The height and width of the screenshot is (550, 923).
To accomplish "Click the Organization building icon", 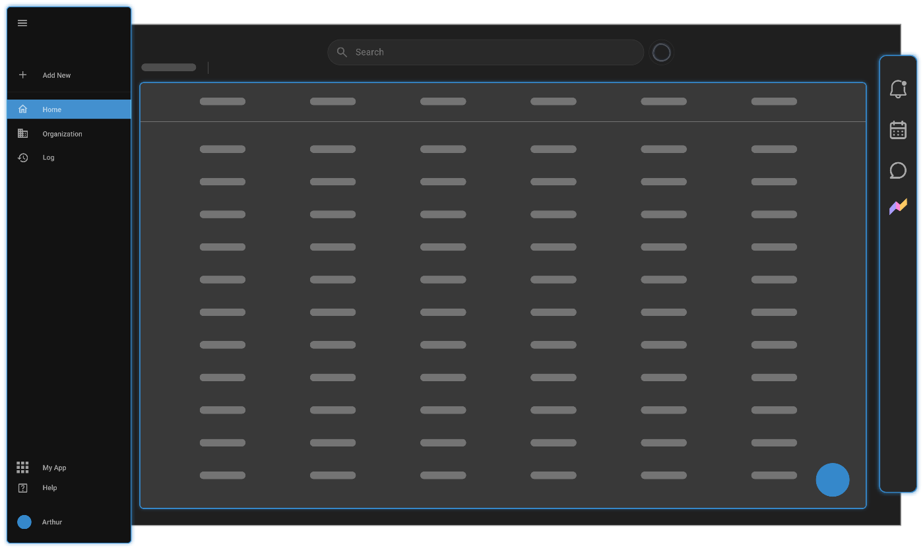I will tap(22, 133).
